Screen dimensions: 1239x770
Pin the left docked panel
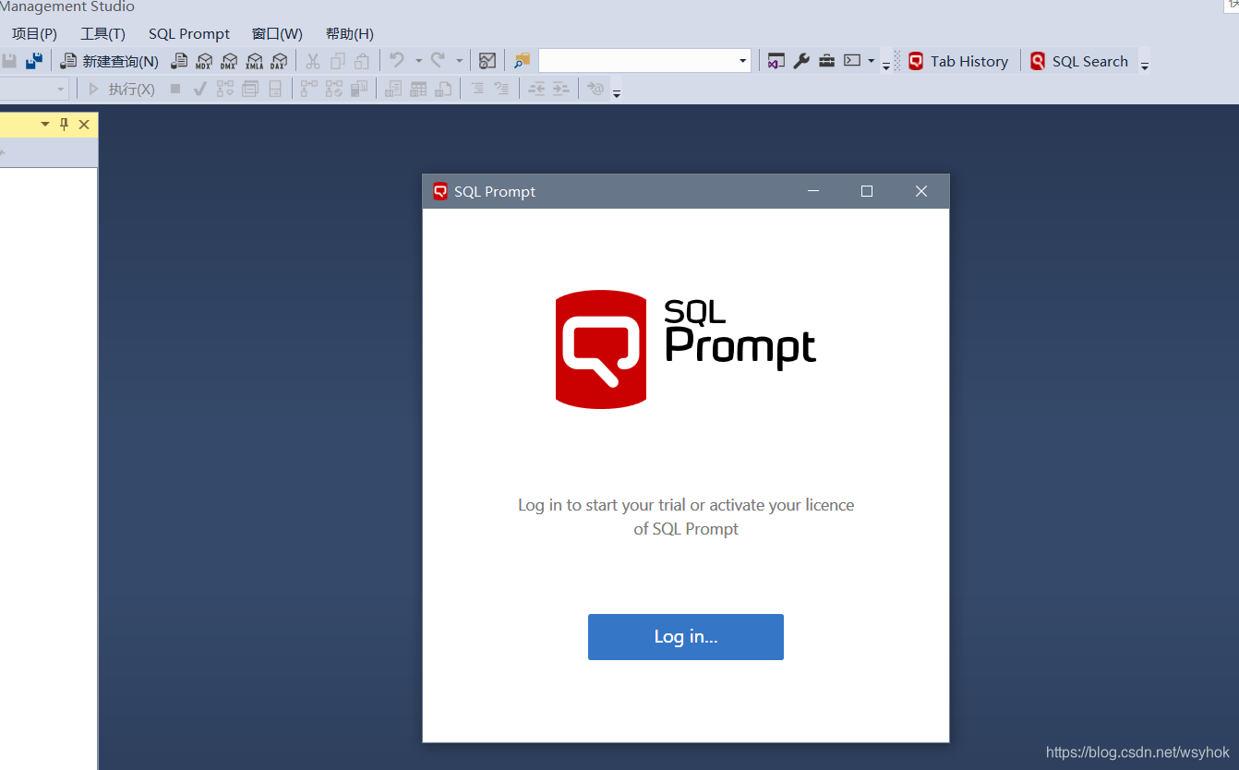[x=64, y=124]
